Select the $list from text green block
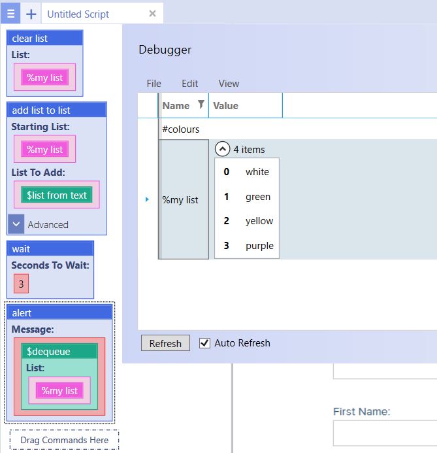The image size is (437, 453). pyautogui.click(x=57, y=194)
